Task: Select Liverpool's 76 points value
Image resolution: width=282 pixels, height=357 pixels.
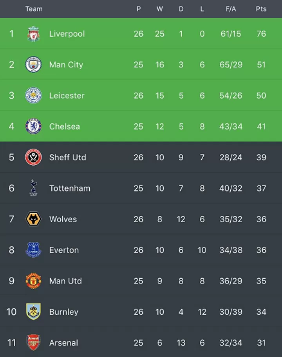Action: (261, 34)
